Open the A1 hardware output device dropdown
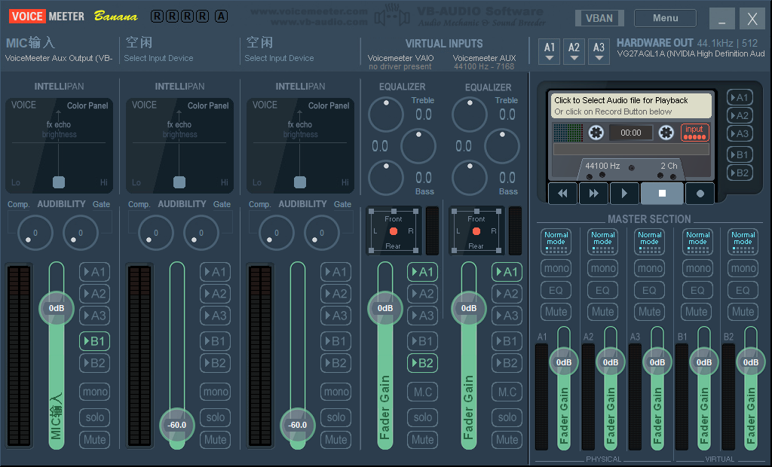 pyautogui.click(x=550, y=50)
